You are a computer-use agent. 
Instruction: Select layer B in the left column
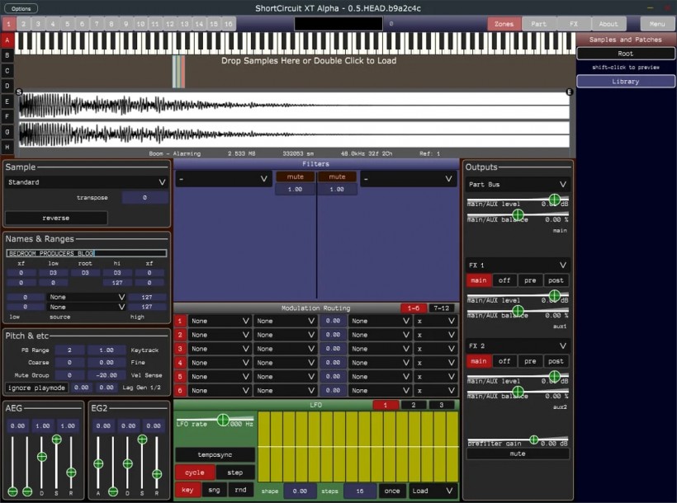[7, 55]
